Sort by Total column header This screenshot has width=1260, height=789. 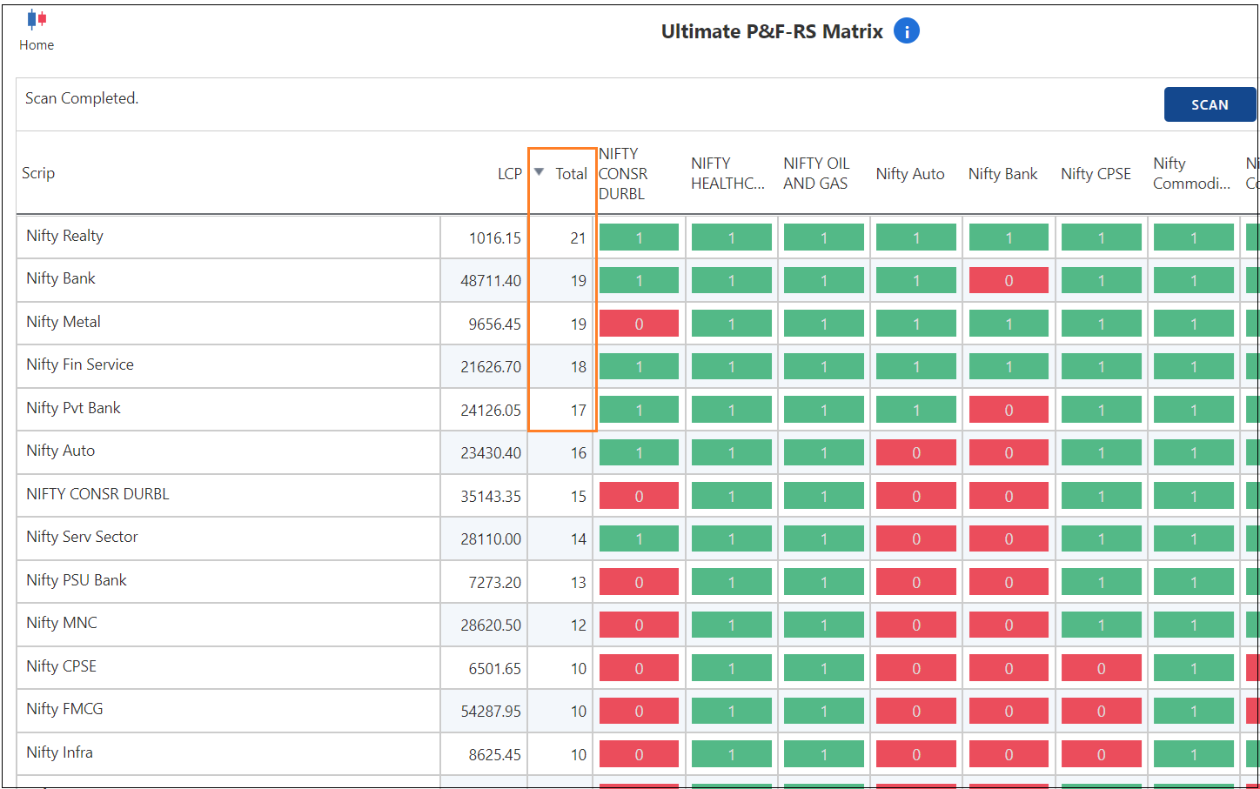(571, 174)
